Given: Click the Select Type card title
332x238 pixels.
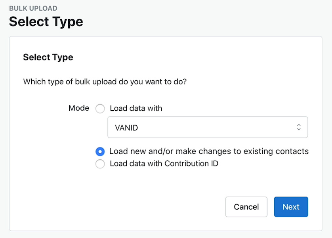Looking at the screenshot, I should click(48, 57).
